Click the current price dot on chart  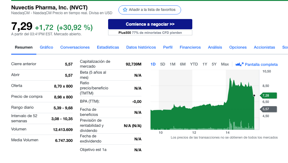click(x=254, y=95)
